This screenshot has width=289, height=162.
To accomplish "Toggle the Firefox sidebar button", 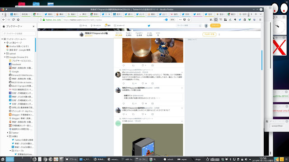I will click(x=216, y=20).
